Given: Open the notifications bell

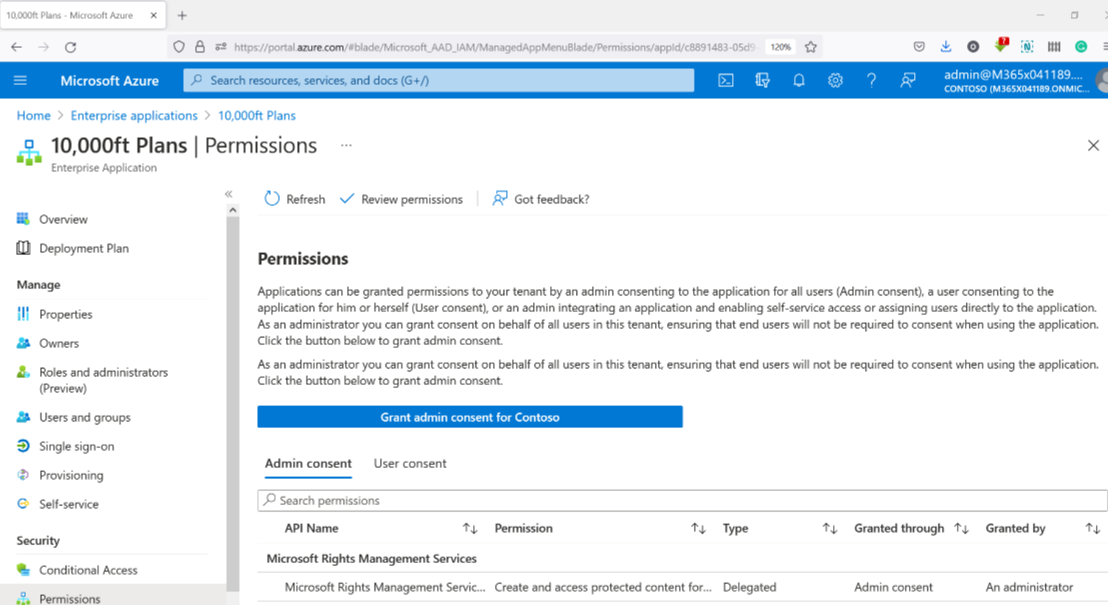Looking at the screenshot, I should (798, 80).
